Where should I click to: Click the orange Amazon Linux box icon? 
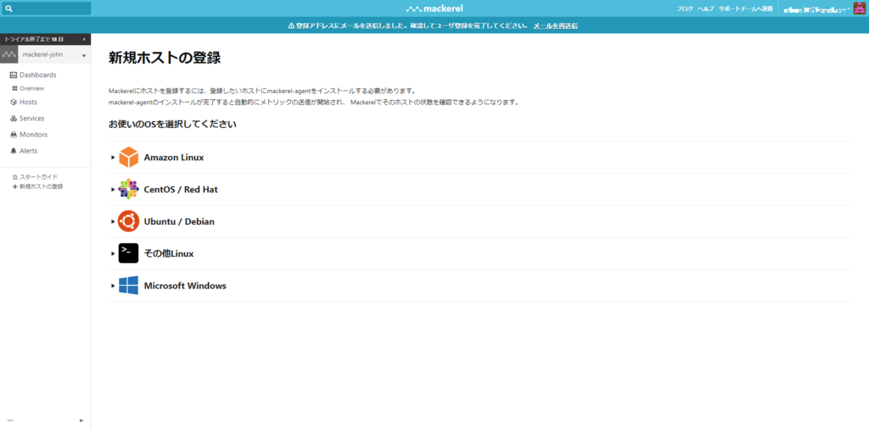point(129,157)
